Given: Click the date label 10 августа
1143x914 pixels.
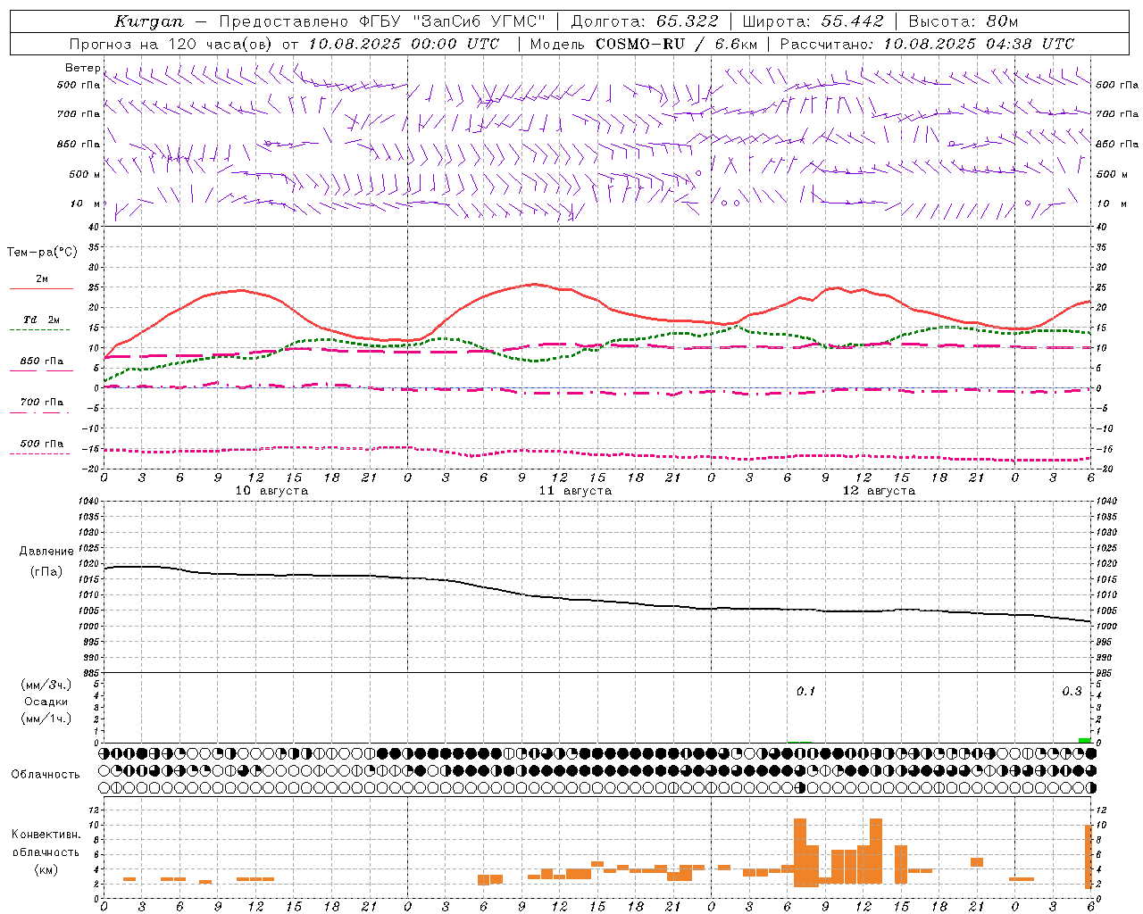Looking at the screenshot, I should click(271, 491).
